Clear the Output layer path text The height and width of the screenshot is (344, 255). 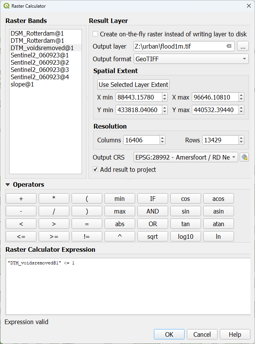pos(229,46)
